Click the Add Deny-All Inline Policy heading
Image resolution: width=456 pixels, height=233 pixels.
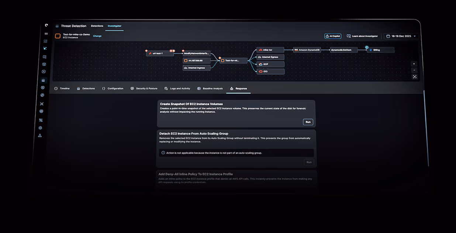[x=196, y=174]
